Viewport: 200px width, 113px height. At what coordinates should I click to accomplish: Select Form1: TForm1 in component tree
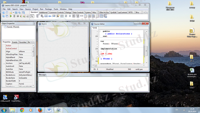coord(13,27)
